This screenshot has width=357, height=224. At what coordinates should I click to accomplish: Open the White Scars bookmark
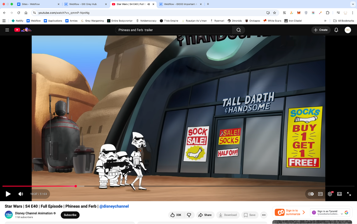coord(272,21)
